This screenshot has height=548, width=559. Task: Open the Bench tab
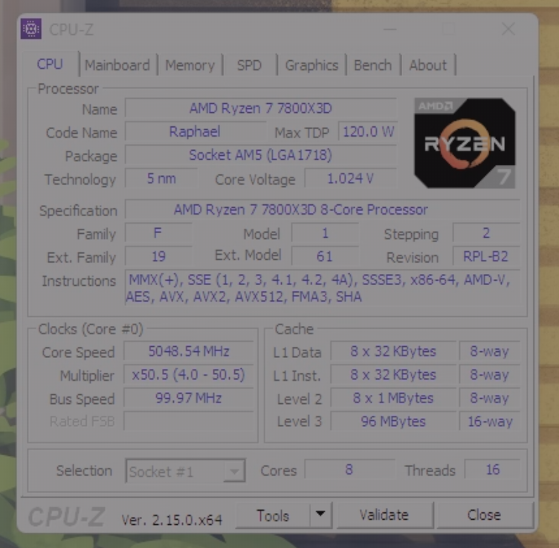[372, 65]
